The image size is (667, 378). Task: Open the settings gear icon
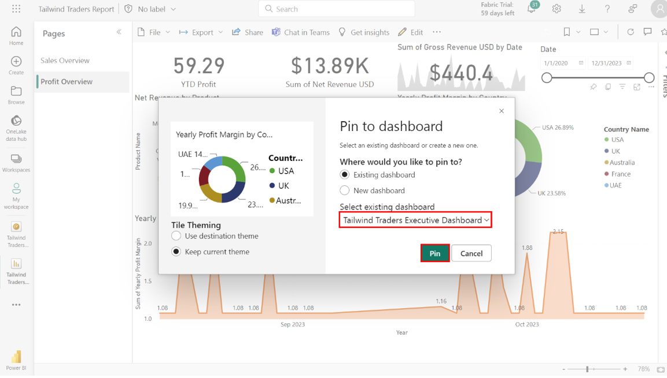tap(557, 9)
